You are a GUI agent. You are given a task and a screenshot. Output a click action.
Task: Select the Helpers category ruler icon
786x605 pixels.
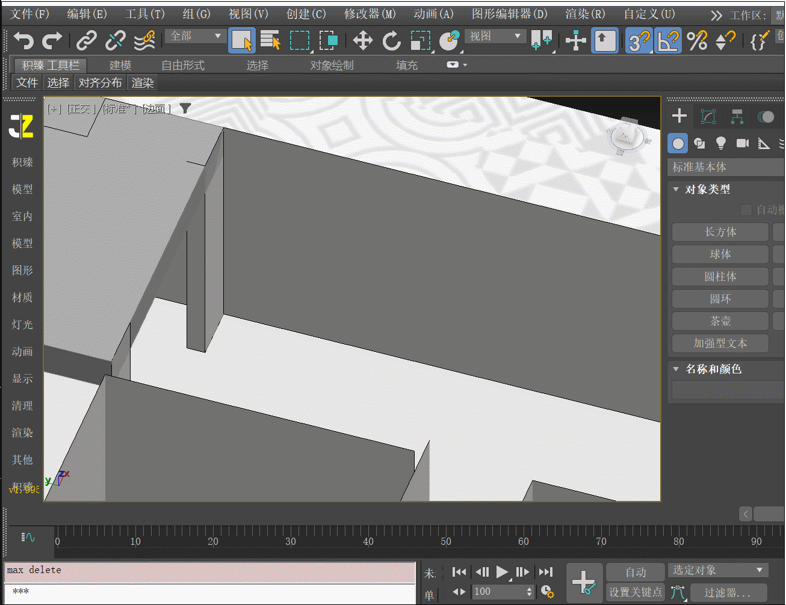tap(764, 143)
